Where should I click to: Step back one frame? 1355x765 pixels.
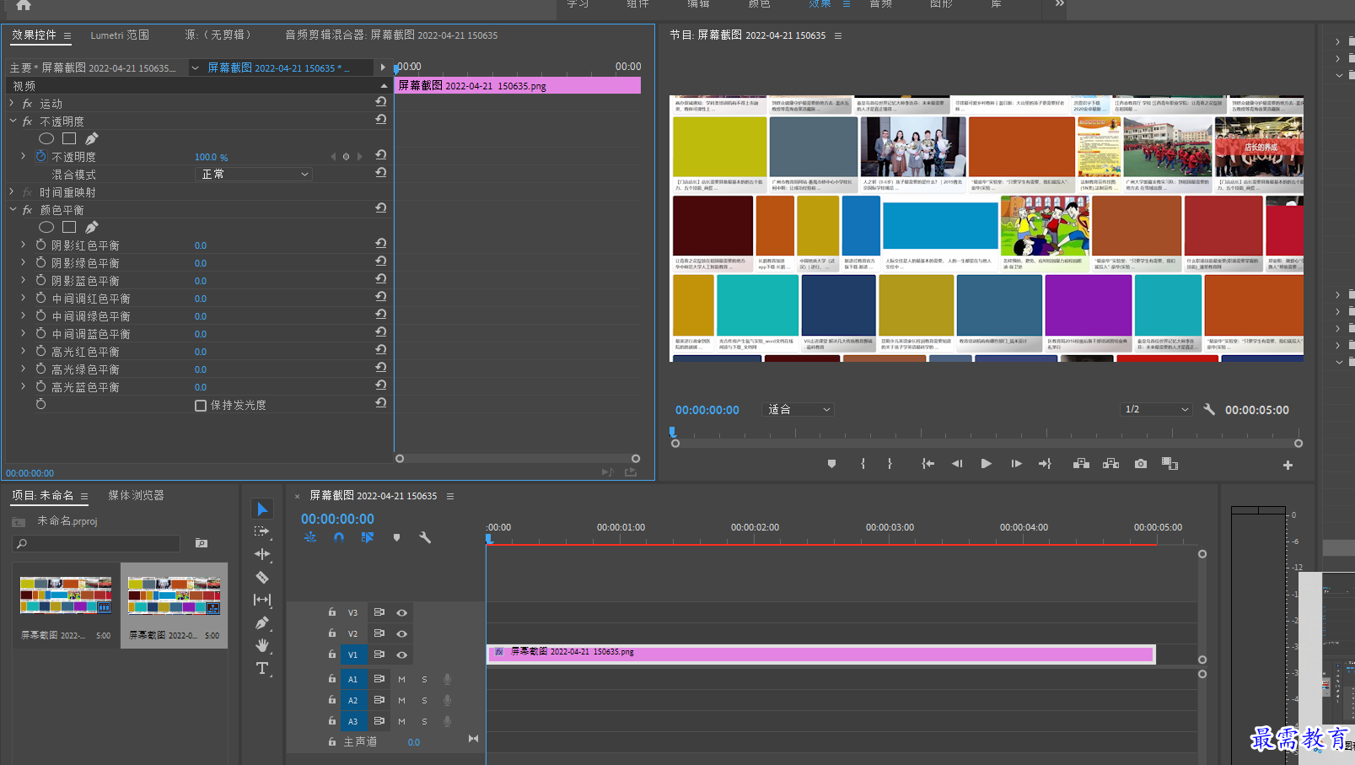point(957,464)
